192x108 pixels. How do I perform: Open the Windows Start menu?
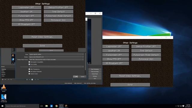click(2, 106)
